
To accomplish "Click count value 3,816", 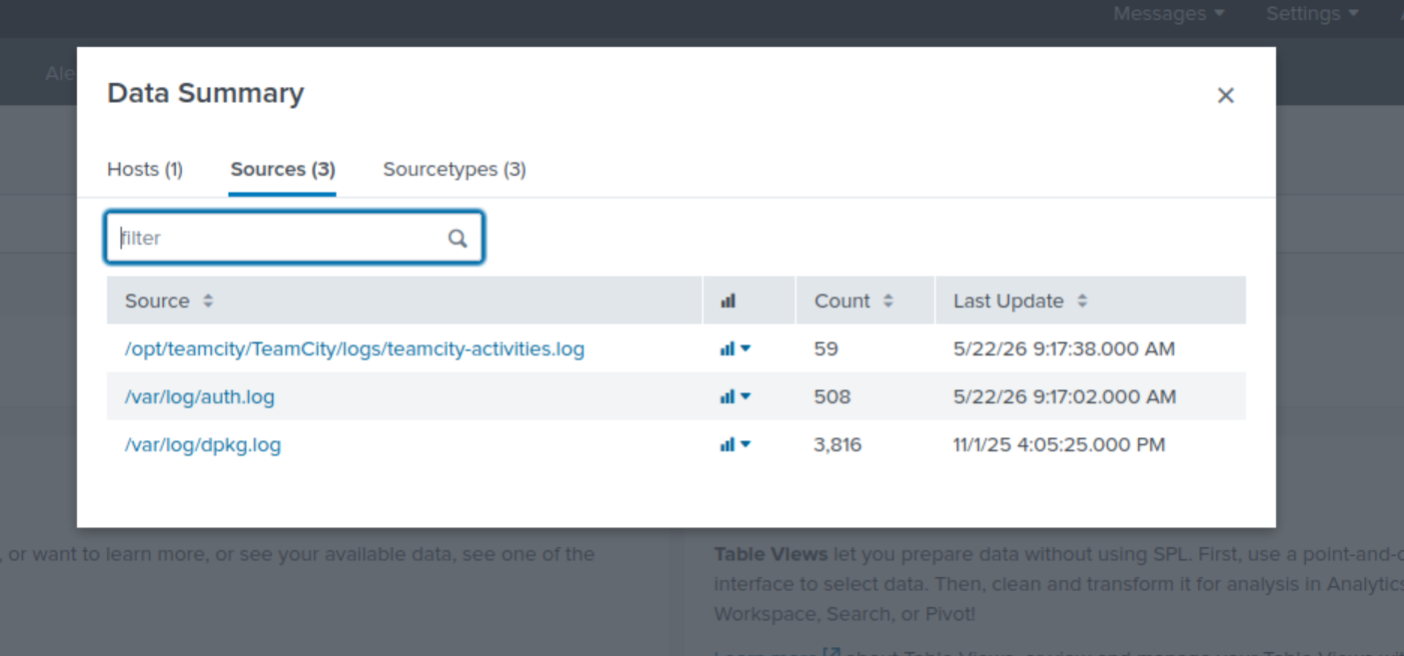I will 837,444.
